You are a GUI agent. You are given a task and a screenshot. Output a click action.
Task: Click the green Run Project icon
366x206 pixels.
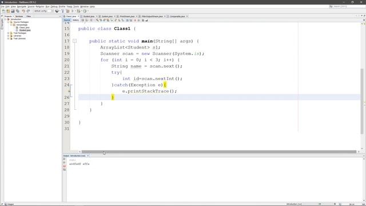[x=73, y=11]
